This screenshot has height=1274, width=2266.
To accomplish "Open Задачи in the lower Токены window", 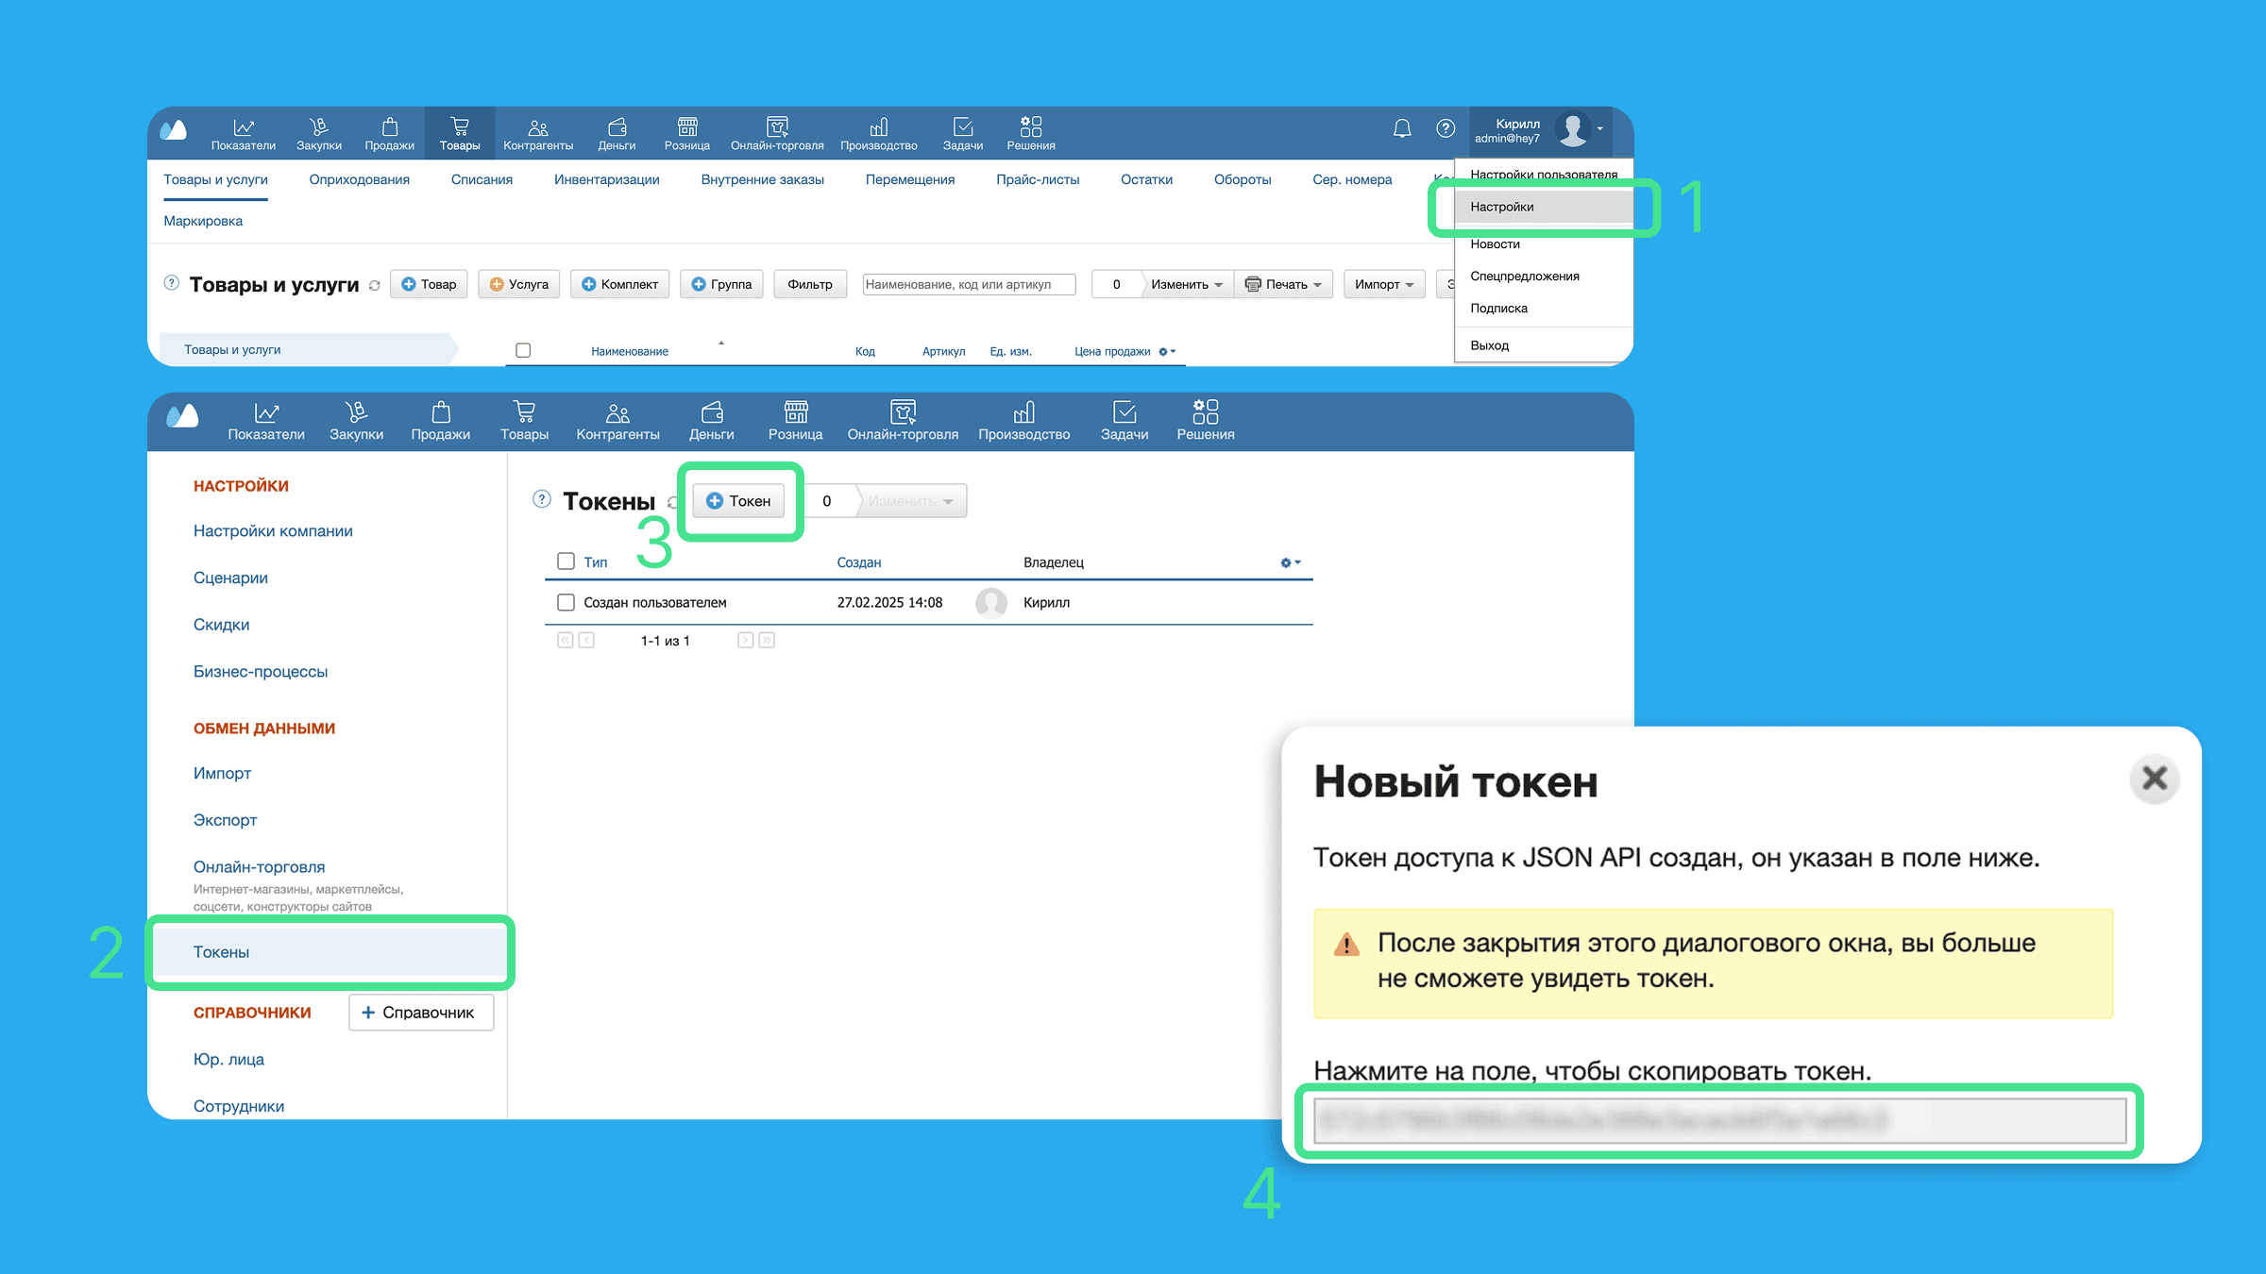I will pos(1125,421).
